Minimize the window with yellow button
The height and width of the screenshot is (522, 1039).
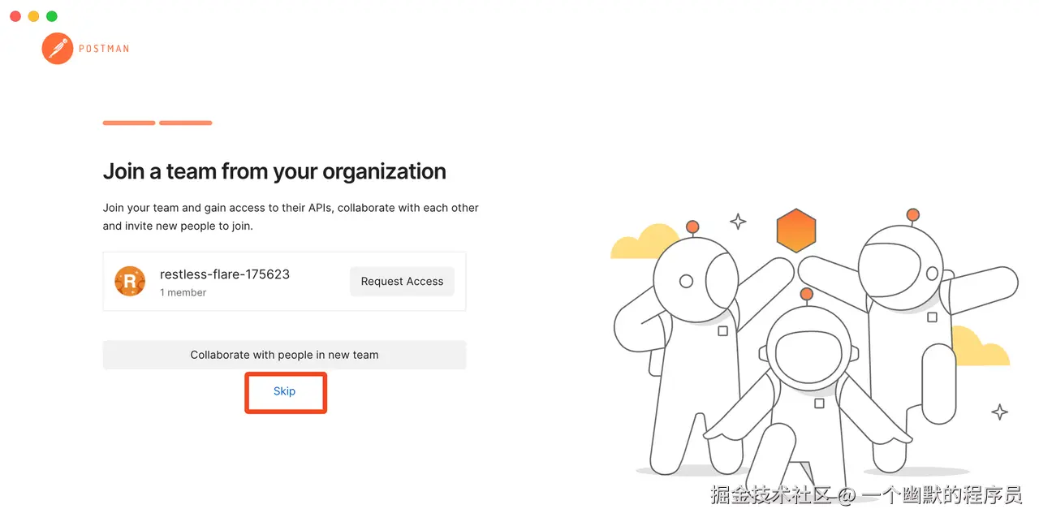tap(33, 16)
